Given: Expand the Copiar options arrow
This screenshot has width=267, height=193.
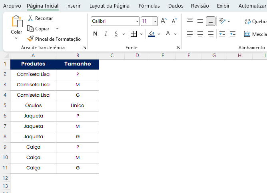Looking at the screenshot, I should (58, 29).
